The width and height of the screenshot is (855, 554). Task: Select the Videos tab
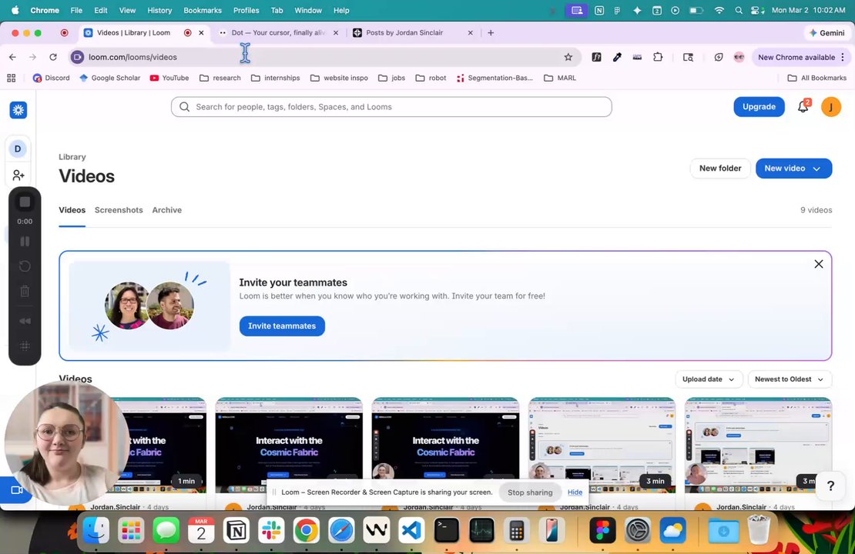[72, 210]
